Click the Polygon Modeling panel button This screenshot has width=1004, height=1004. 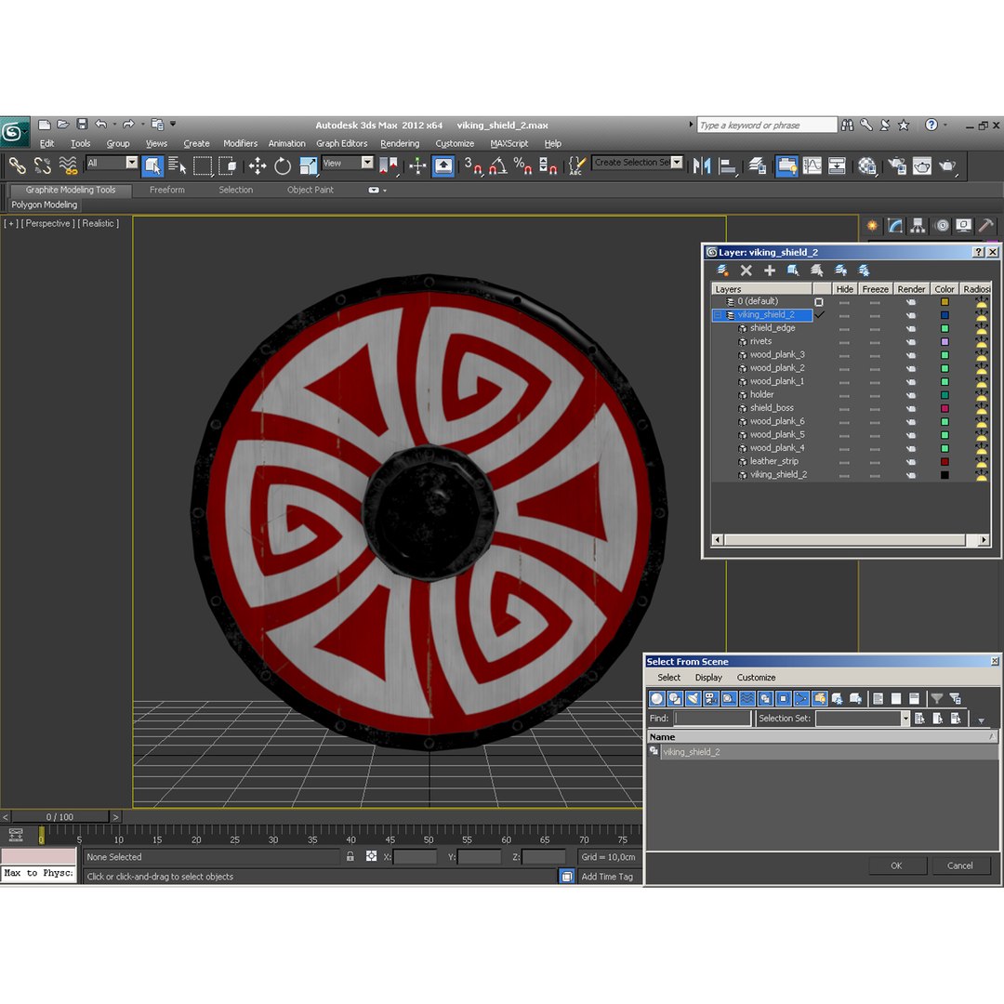pyautogui.click(x=45, y=205)
